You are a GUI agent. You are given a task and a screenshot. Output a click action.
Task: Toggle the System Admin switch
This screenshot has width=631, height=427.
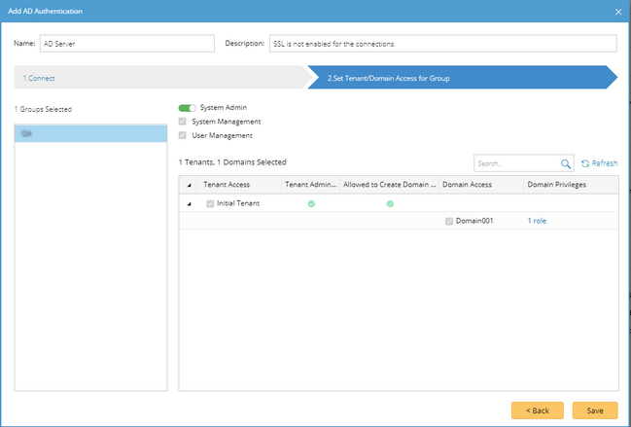point(187,108)
